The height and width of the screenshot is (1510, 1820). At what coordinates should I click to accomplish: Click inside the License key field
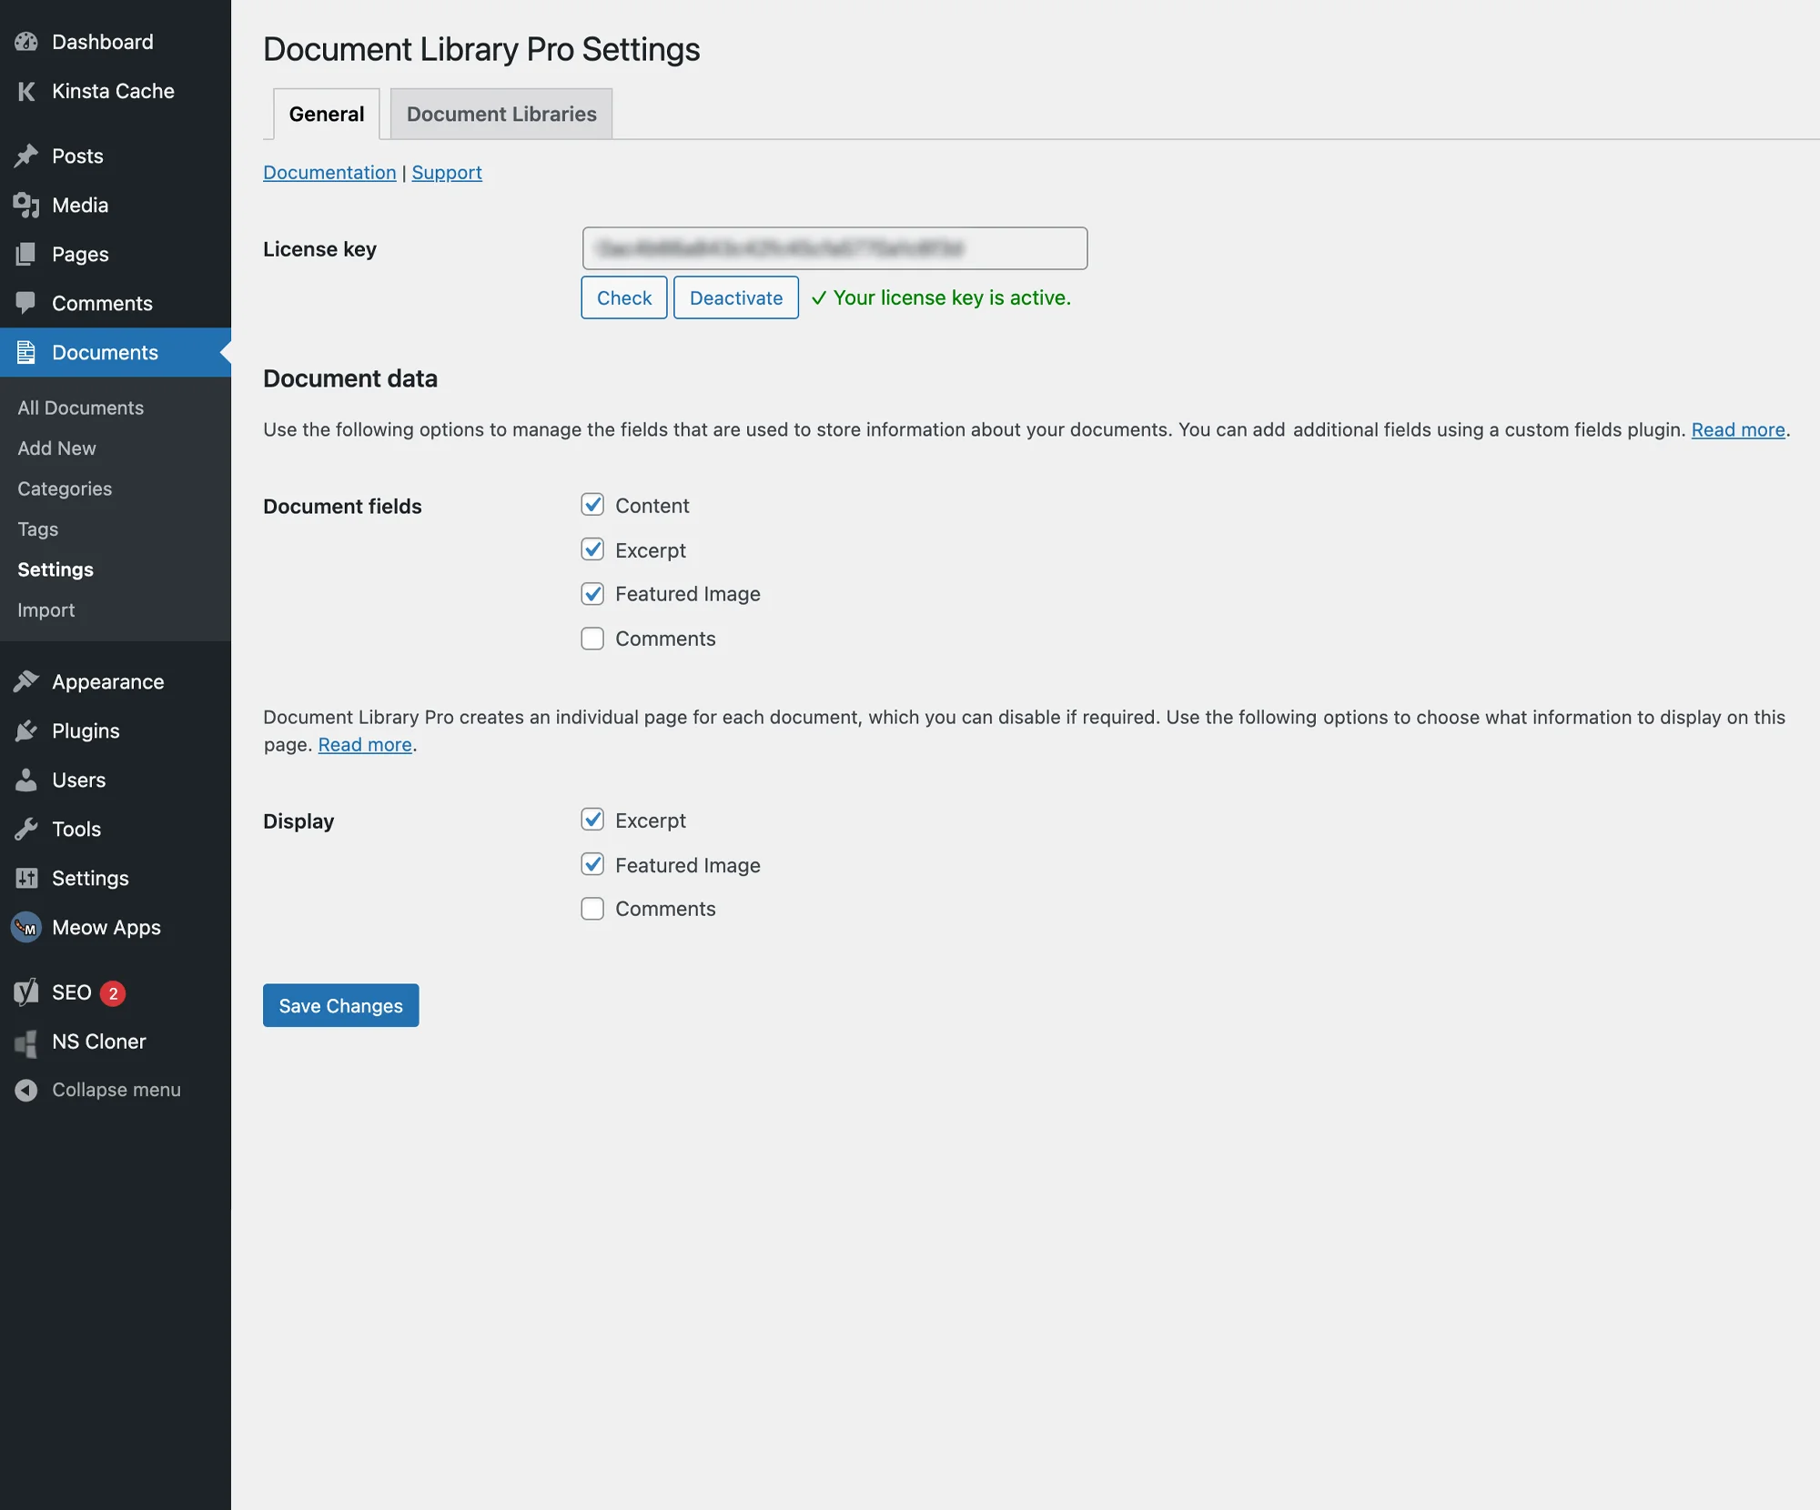coord(834,248)
